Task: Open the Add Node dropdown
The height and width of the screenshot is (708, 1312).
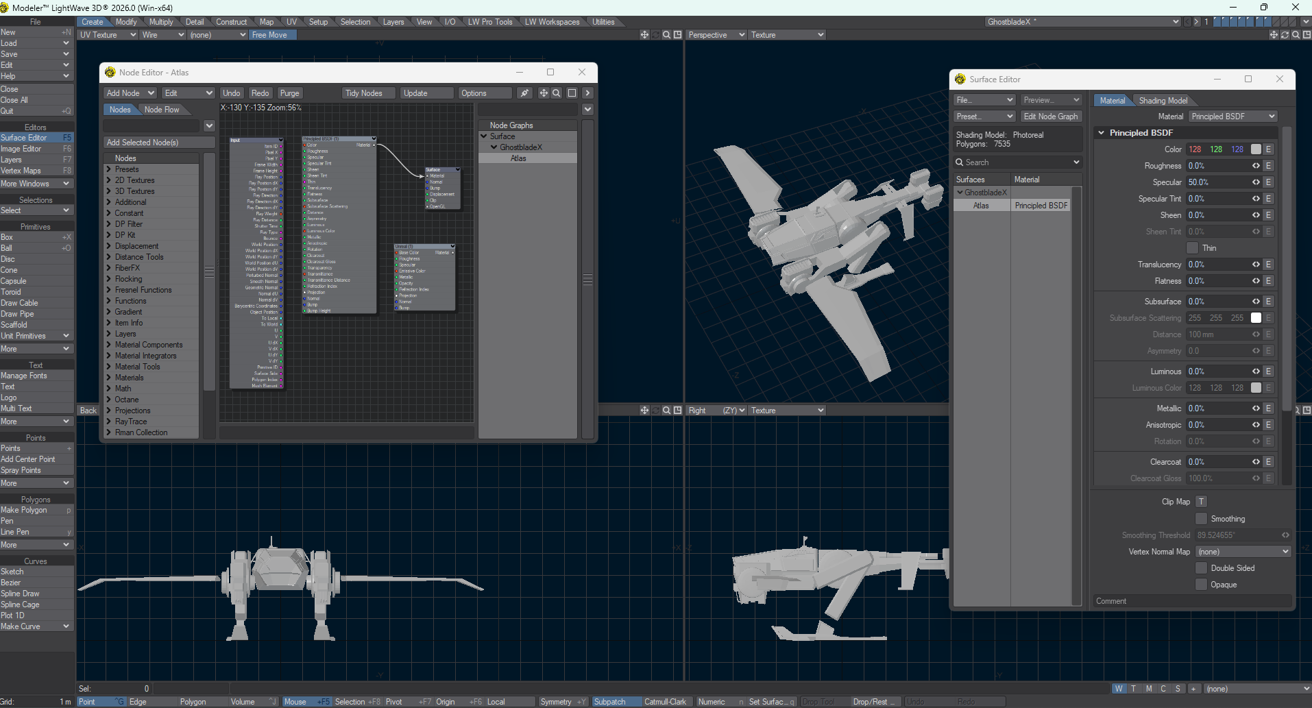Action: click(x=130, y=93)
